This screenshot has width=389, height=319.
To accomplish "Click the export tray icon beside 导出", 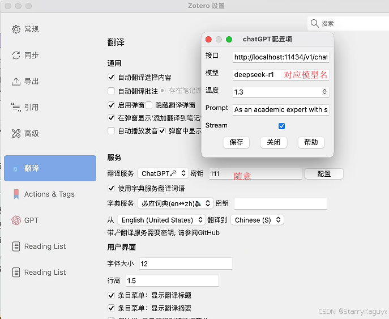I will pyautogui.click(x=16, y=82).
